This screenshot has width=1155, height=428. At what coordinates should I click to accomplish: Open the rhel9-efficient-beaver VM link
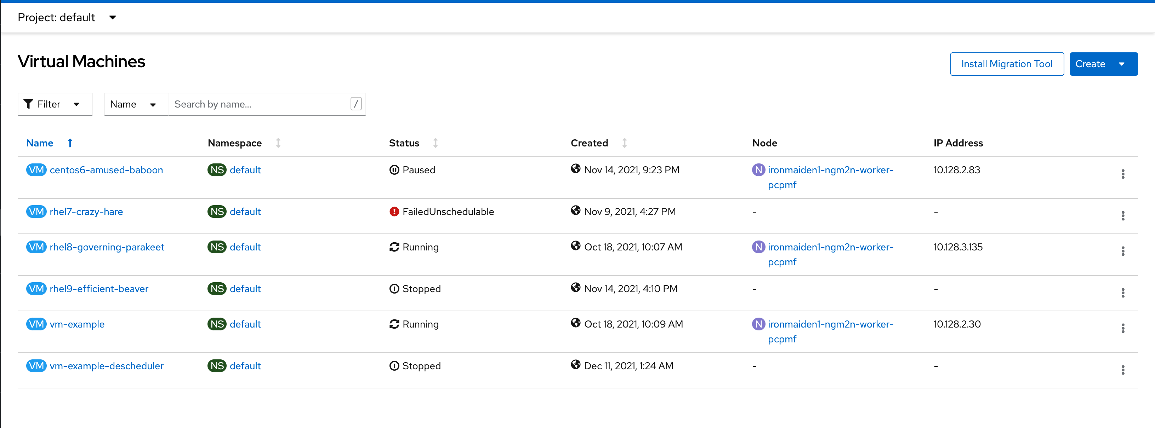99,289
